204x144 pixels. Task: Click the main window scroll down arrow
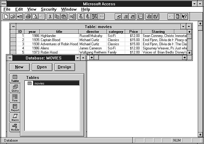tap(200, 135)
